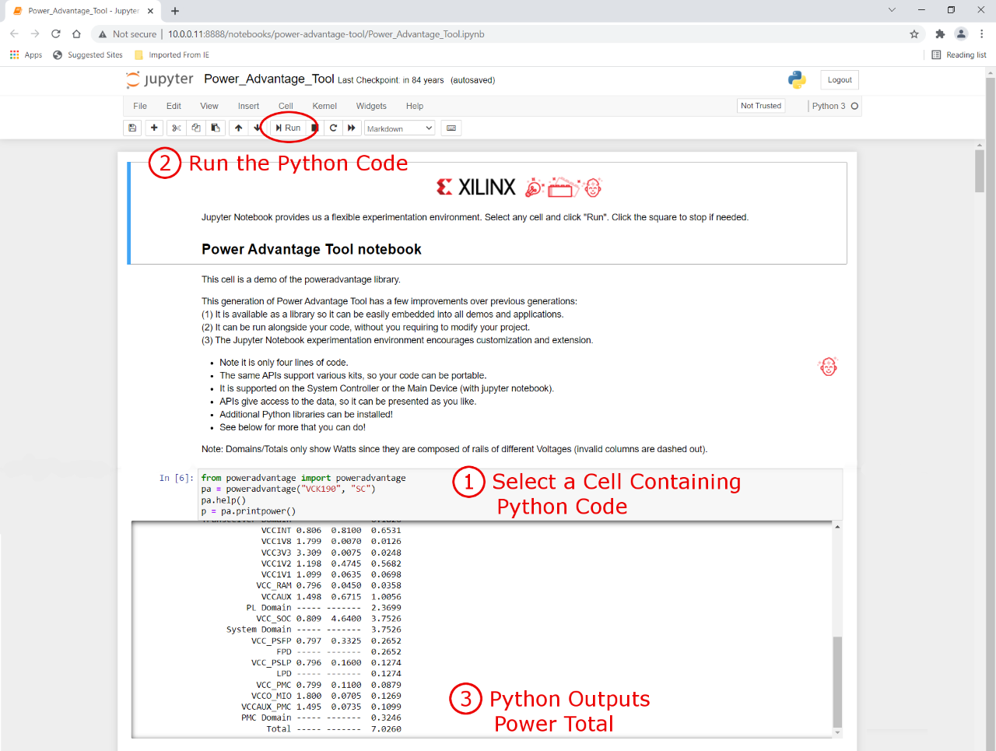Click the VCC_SOC output row
Screen dimensions: 996x751
[328, 619]
